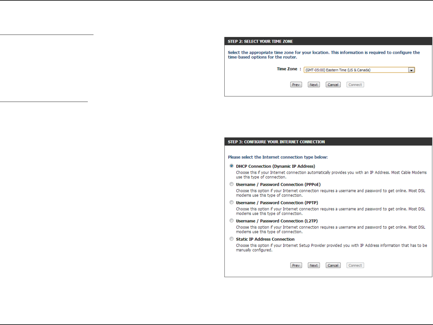Click 'Username / Password Connection (PPTP)' label
Screen dimensions: 433x325
277,203
